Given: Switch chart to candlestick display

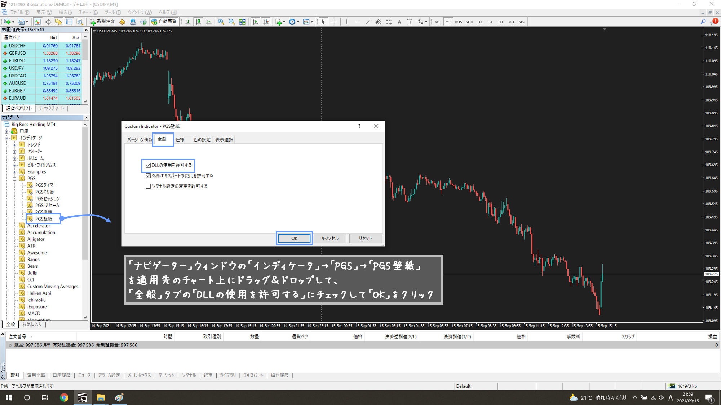Looking at the screenshot, I should (198, 22).
